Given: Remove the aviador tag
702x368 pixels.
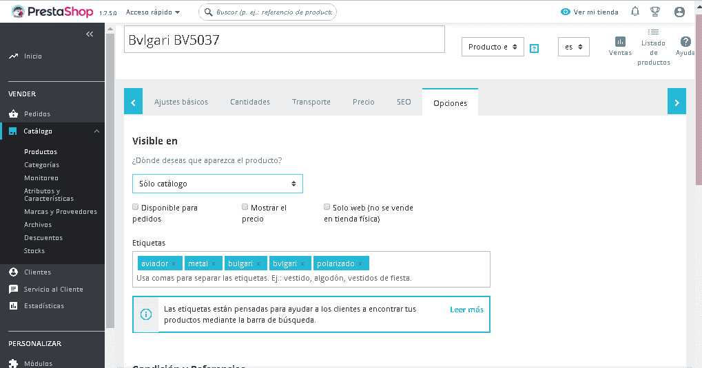Looking at the screenshot, I should [x=174, y=263].
